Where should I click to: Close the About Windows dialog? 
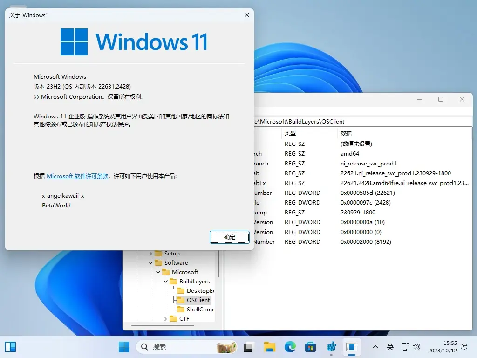click(247, 15)
